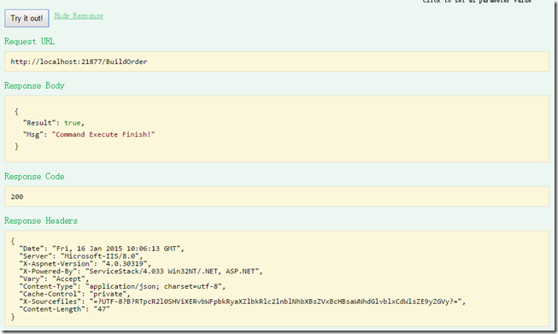The height and width of the screenshot is (334, 558).
Task: Select the Response Code heading
Action: 34,177
